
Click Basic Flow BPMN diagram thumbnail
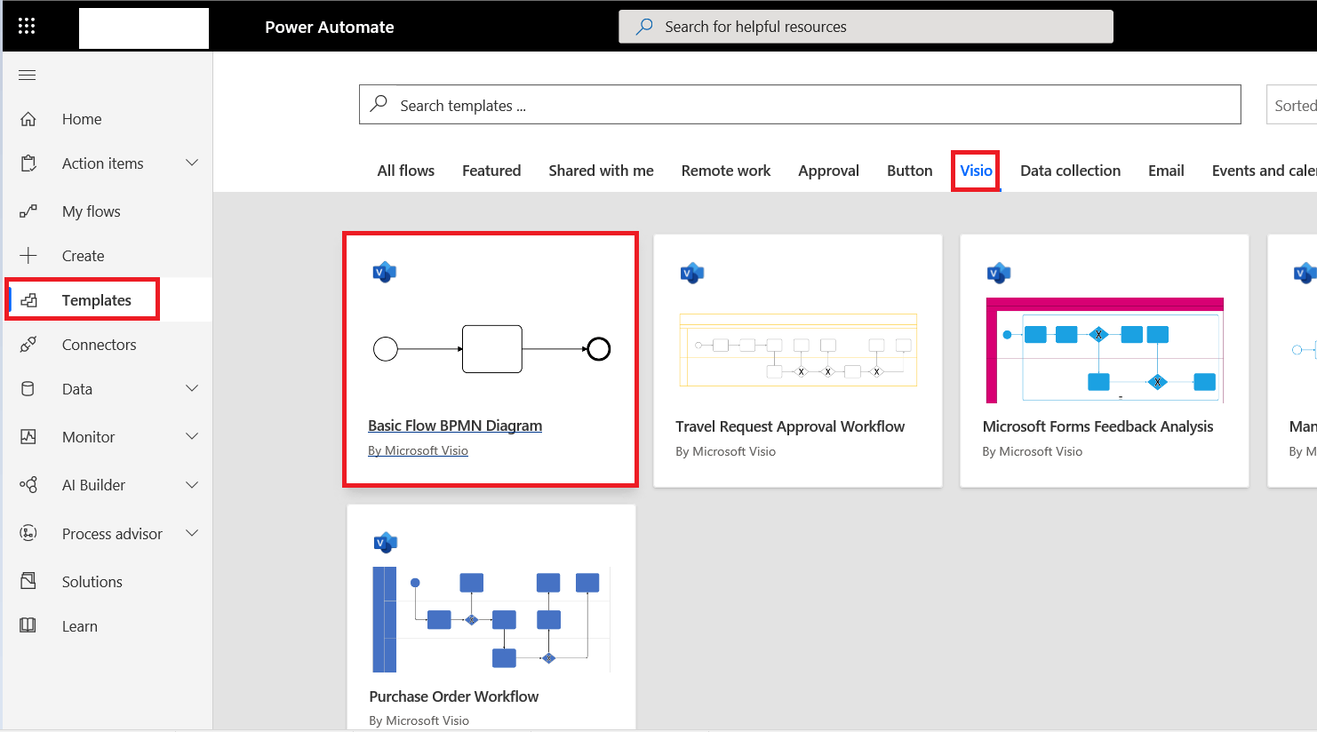491,349
